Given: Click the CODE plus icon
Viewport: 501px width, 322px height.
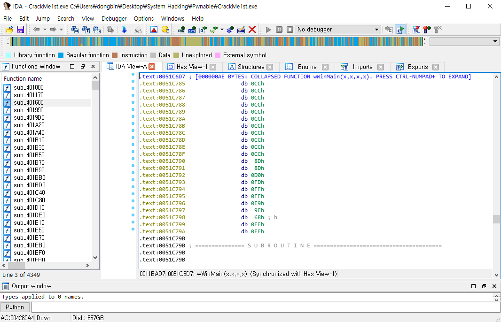Looking at the screenshot, I should 181,30.
